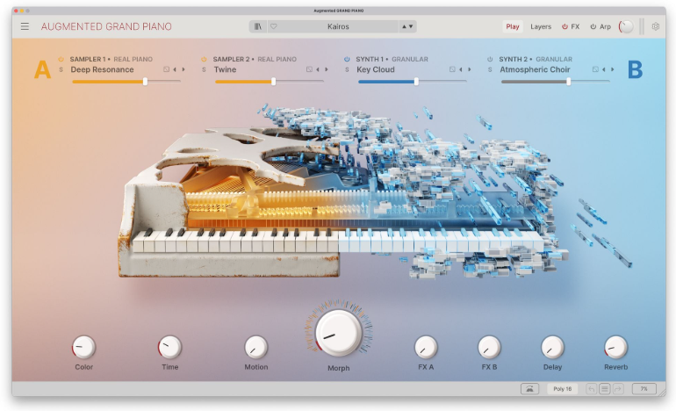The image size is (676, 411).
Task: Select next sample for Key Cloud
Action: pos(470,69)
